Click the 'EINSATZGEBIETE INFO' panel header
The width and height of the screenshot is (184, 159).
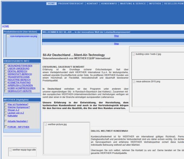[x=22, y=61]
